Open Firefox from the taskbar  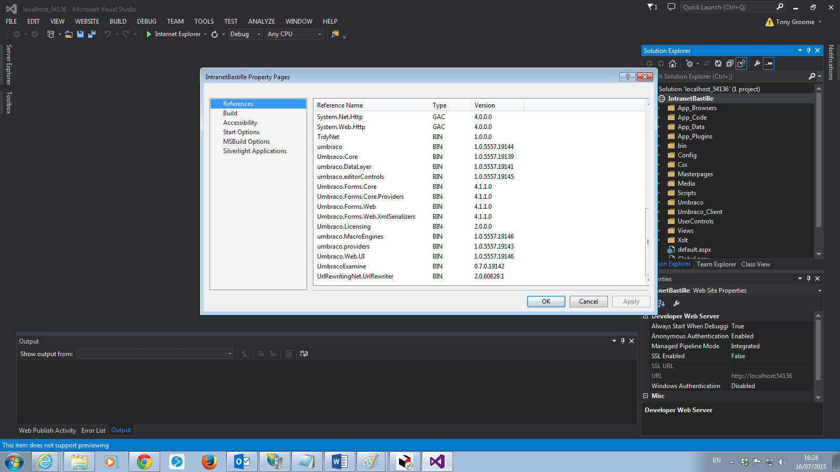pyautogui.click(x=209, y=462)
